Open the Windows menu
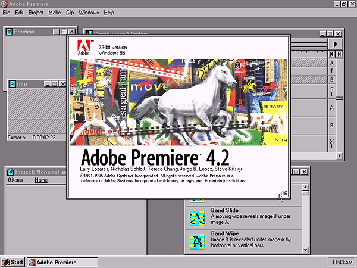This screenshot has width=357, height=268. (89, 13)
